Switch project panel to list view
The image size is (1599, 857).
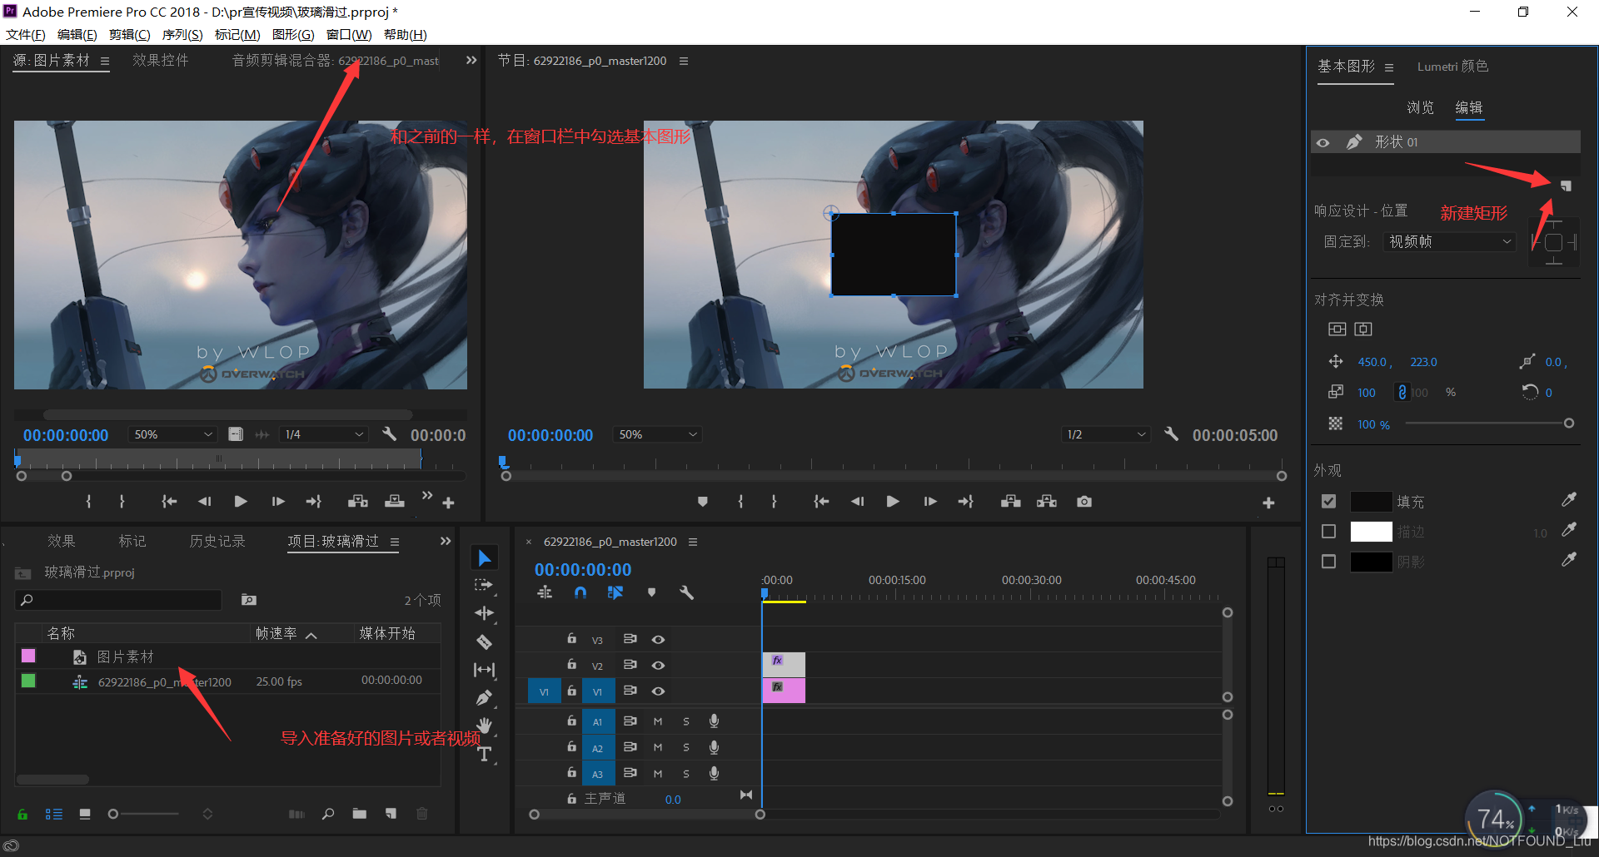tap(54, 814)
